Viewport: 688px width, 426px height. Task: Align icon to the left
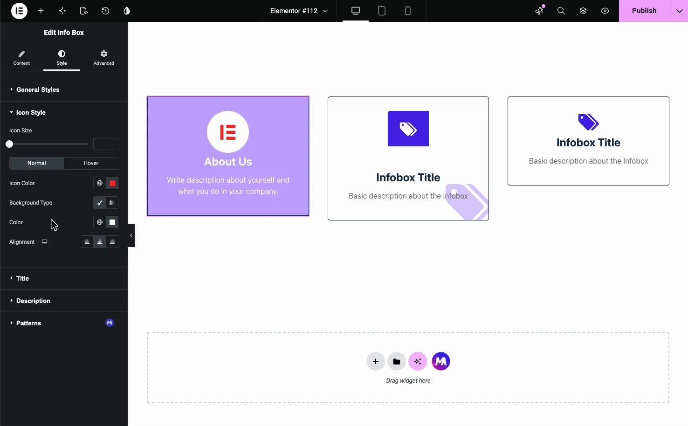(87, 242)
